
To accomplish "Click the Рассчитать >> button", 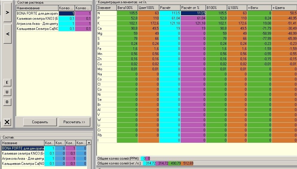I will click(74, 122).
